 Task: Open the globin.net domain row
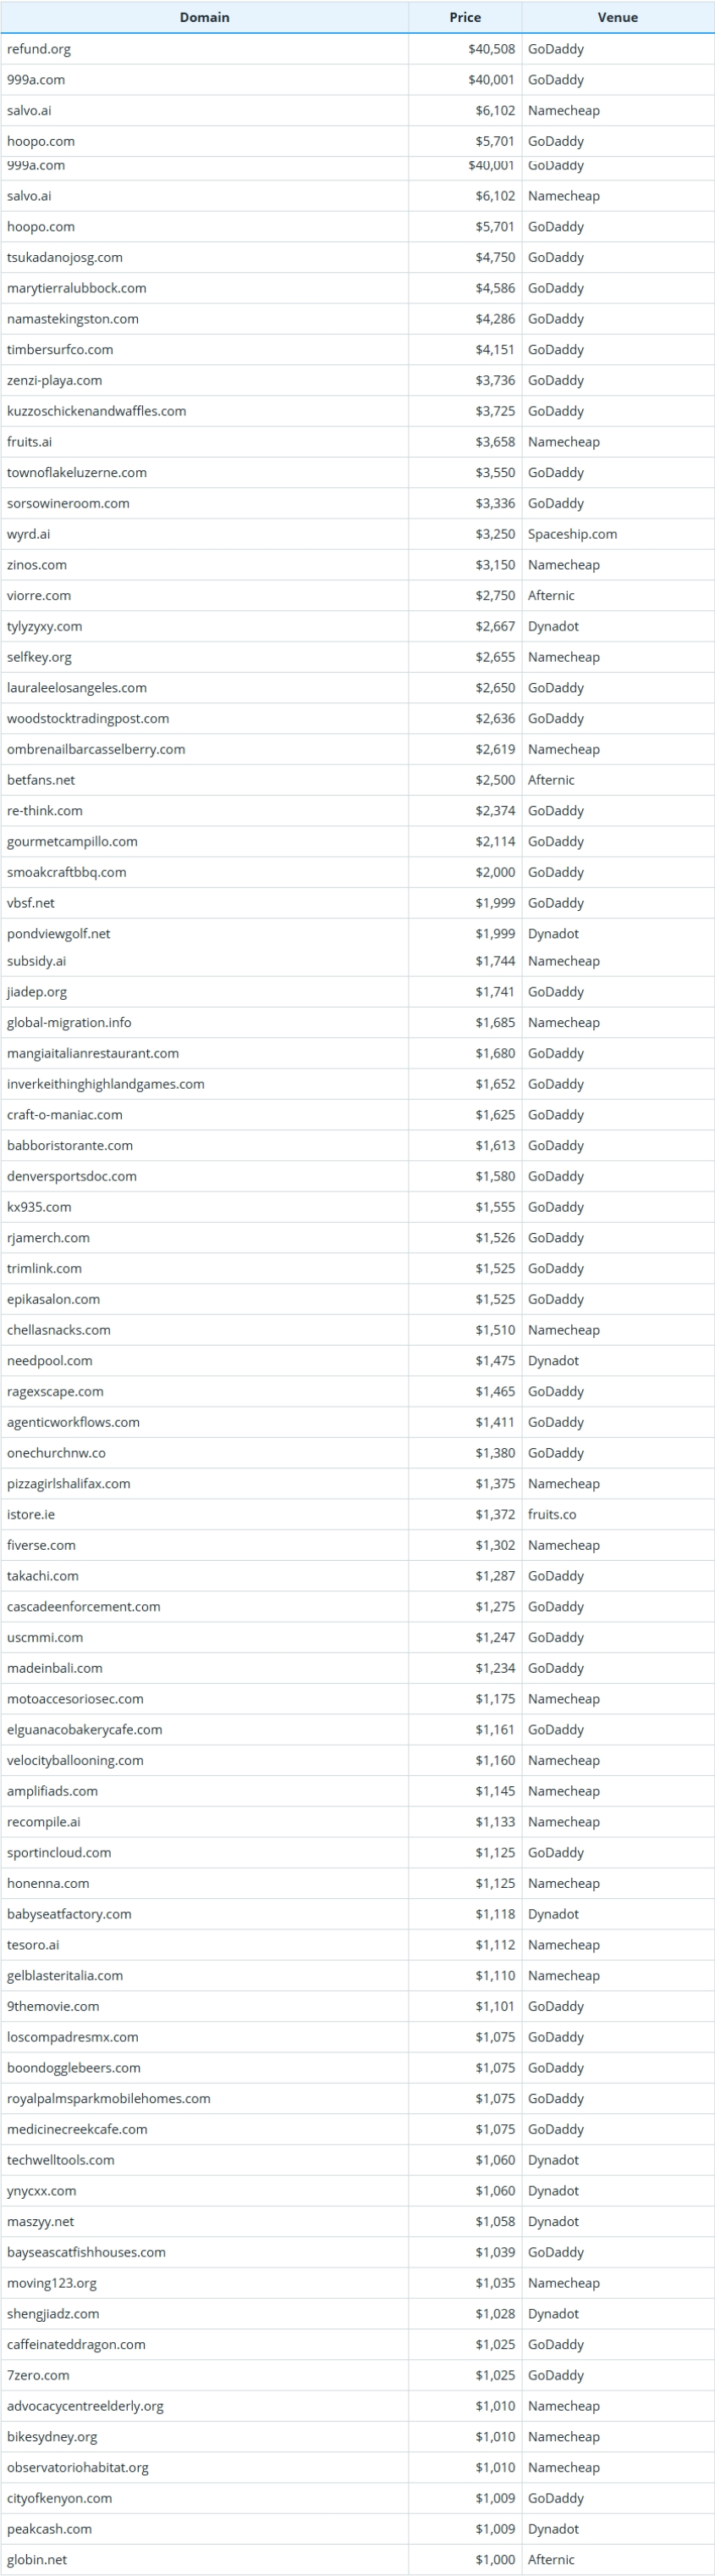point(357,2559)
